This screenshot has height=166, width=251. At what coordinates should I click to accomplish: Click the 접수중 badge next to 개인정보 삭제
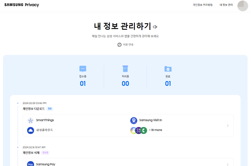(x=45, y=153)
